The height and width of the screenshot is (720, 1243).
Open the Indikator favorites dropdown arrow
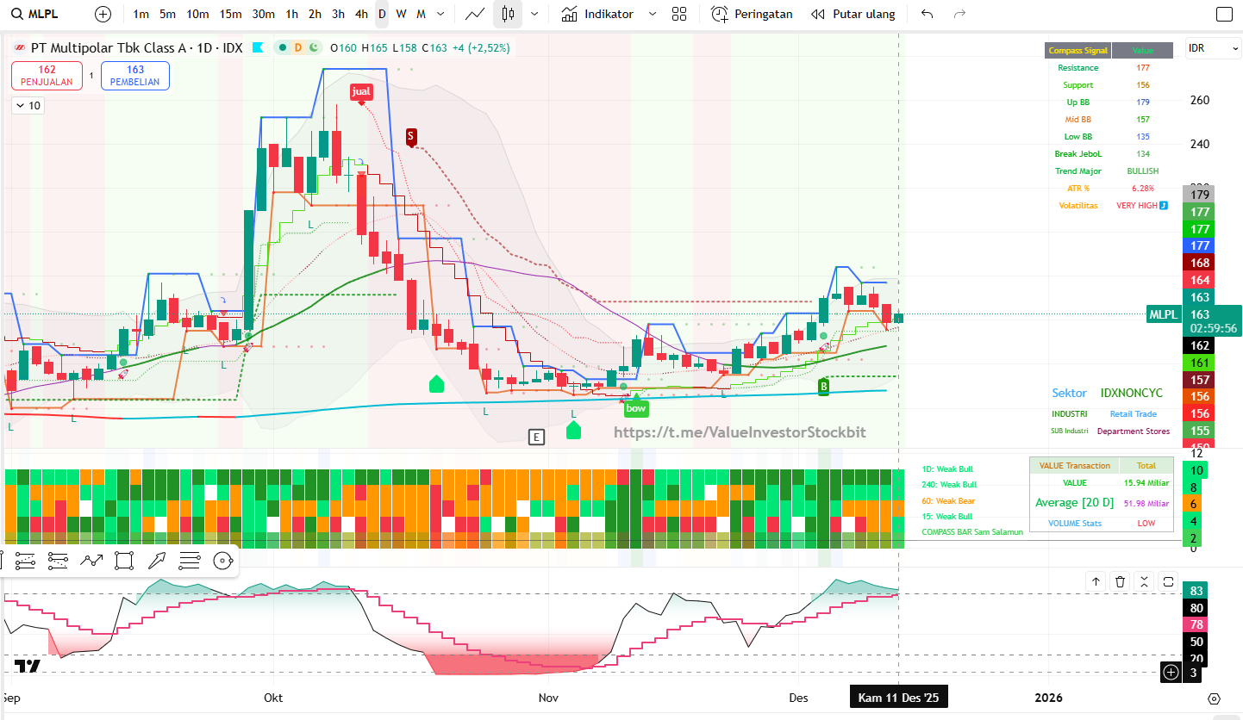[x=653, y=14]
